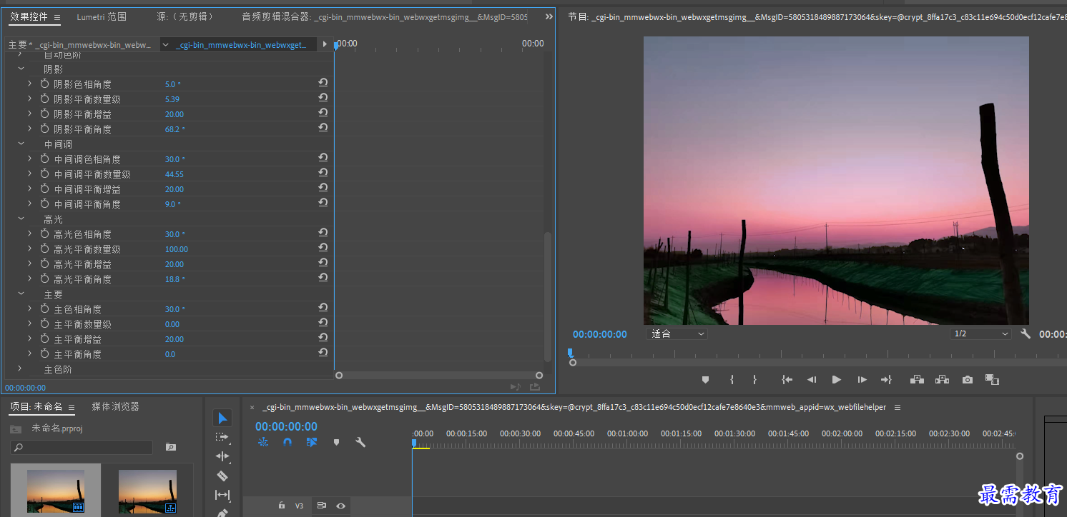Go to Out point in Program monitor

tap(886, 380)
